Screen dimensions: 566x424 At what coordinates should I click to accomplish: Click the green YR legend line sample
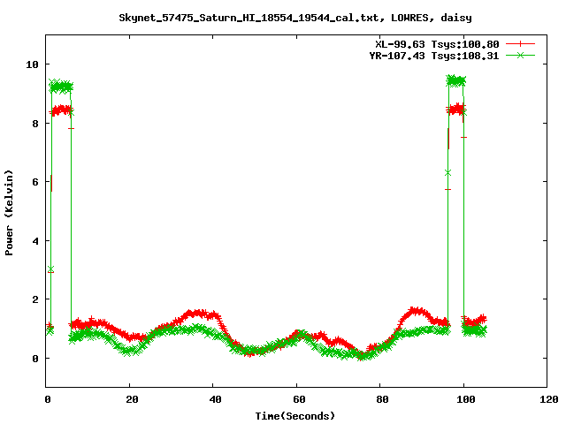tap(520, 56)
